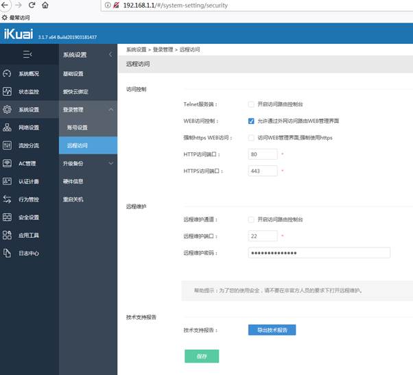413x375 pixels.
Task: Enable Telnet 开启访问路由控制台 checkbox
Action: [251, 104]
